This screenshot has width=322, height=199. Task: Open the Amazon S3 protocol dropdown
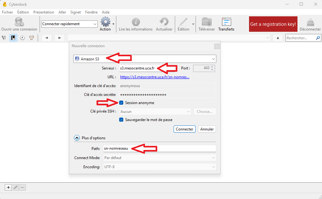click(145, 59)
